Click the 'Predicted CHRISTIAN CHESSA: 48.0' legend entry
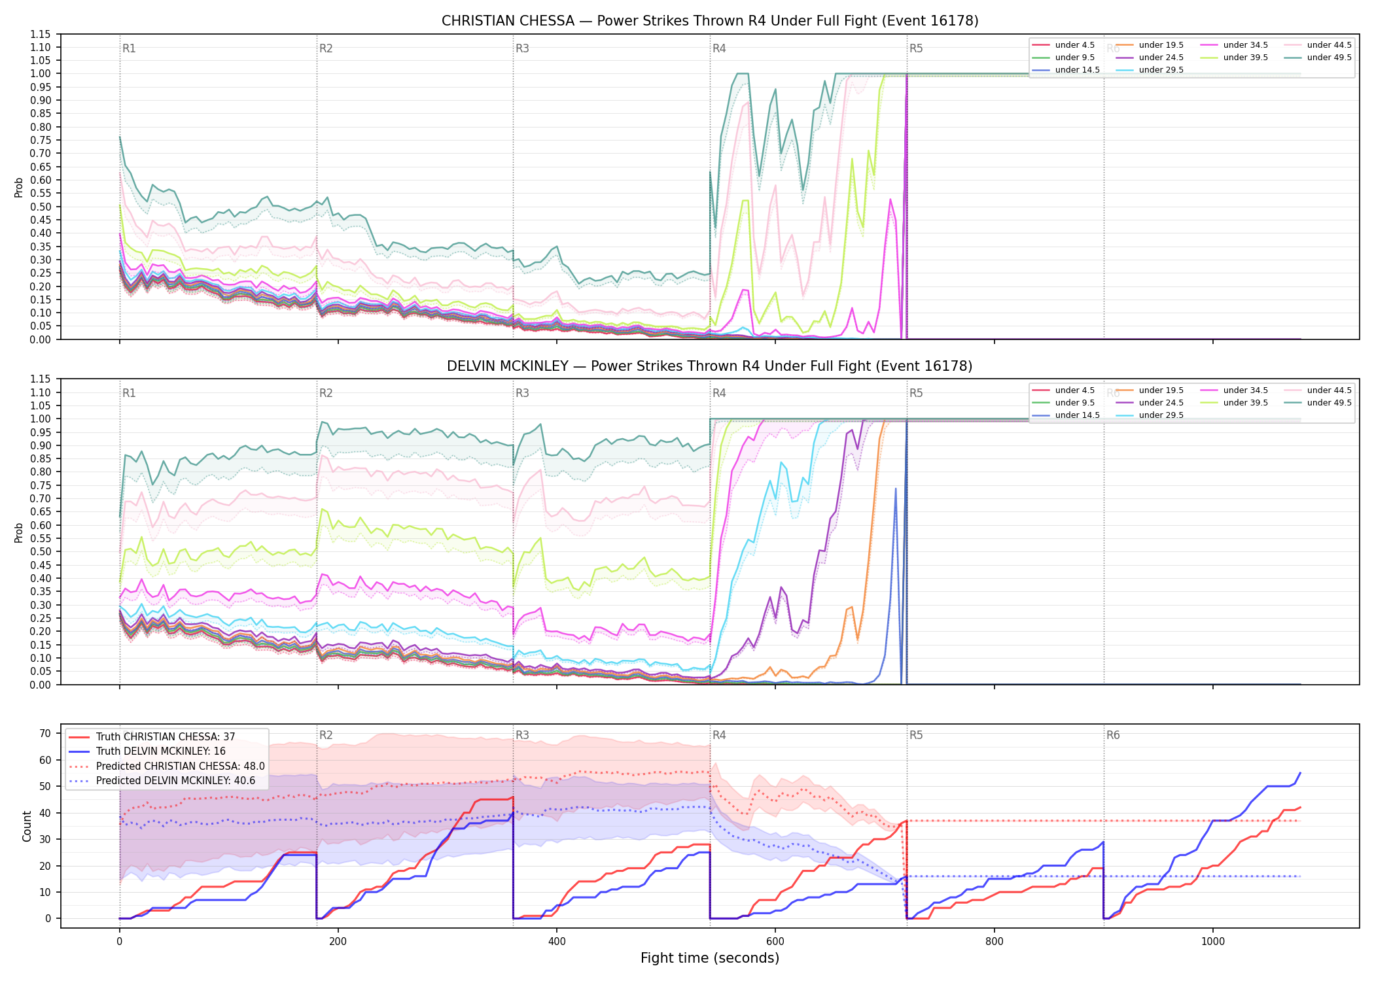Image resolution: width=1374 pixels, height=981 pixels. [x=167, y=766]
